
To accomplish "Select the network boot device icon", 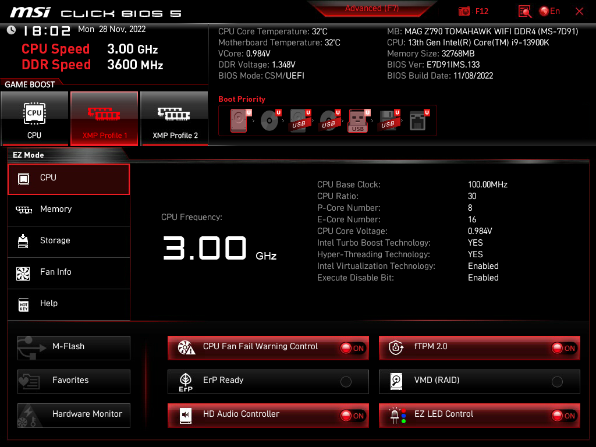I will coord(418,120).
